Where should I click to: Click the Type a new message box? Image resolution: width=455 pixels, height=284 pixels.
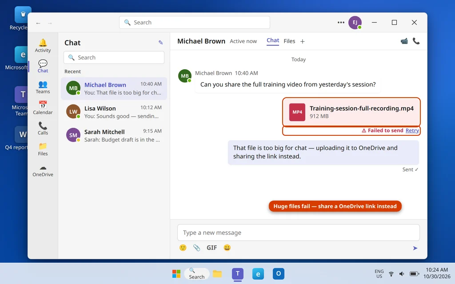click(x=298, y=233)
